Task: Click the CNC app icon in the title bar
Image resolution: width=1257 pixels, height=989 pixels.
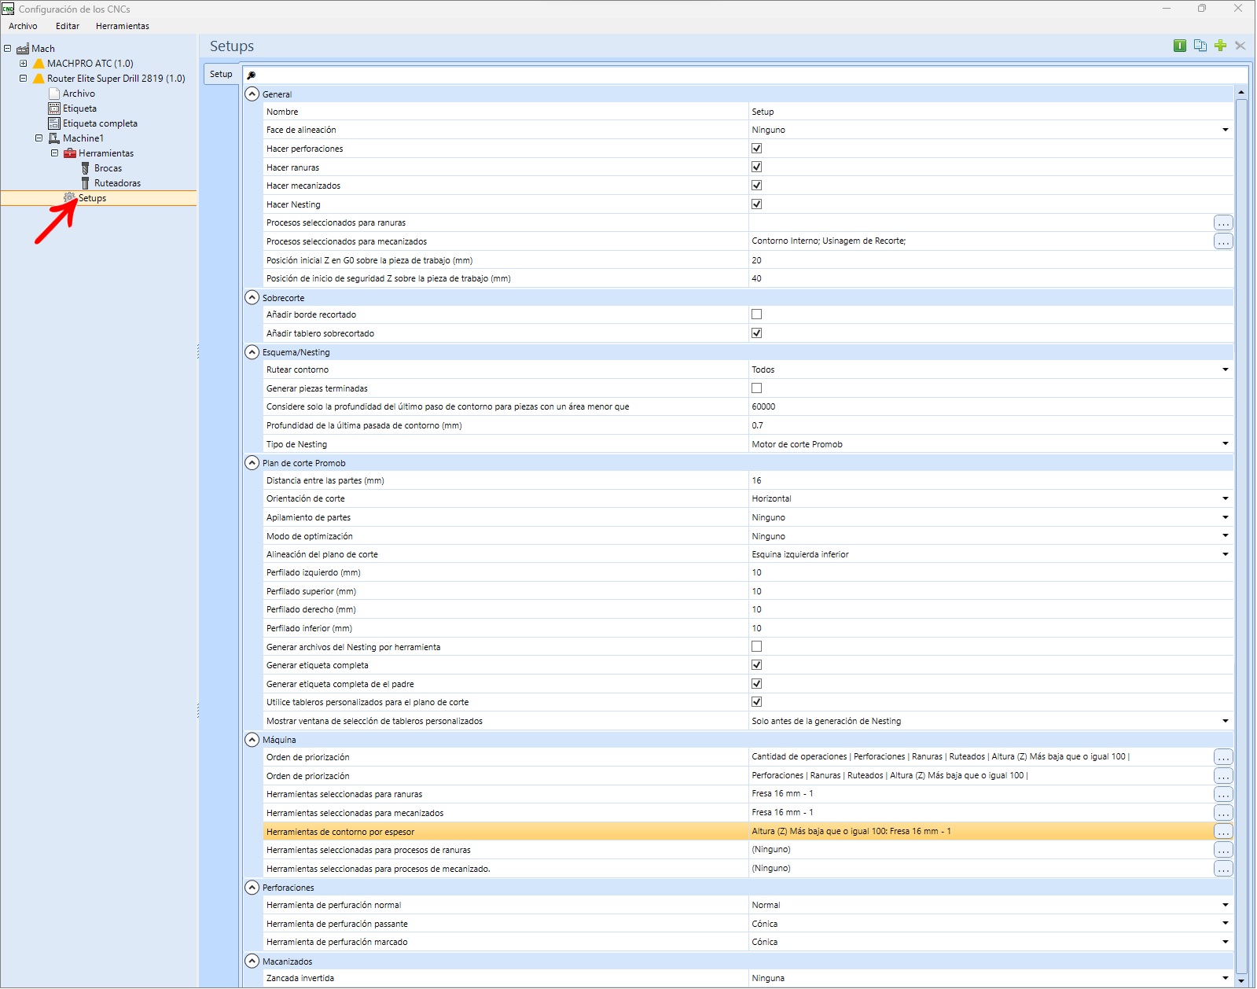Action: (x=8, y=9)
